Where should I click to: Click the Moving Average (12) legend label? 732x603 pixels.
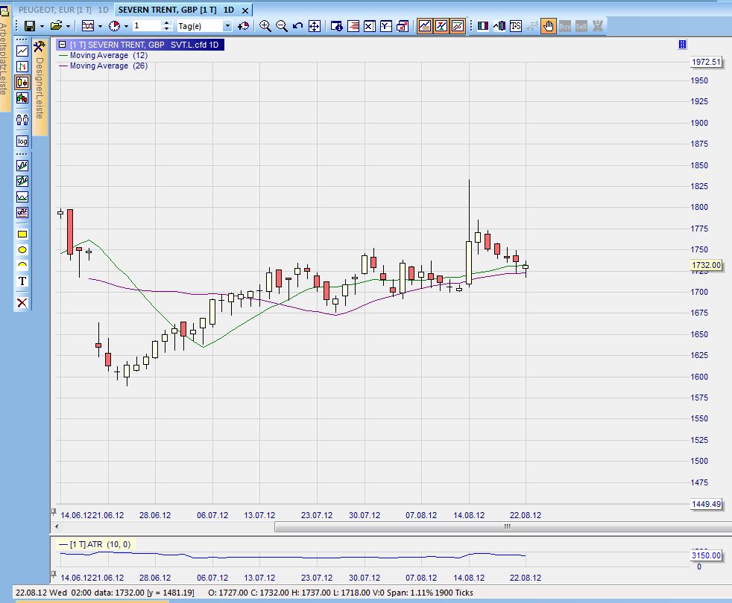click(108, 56)
